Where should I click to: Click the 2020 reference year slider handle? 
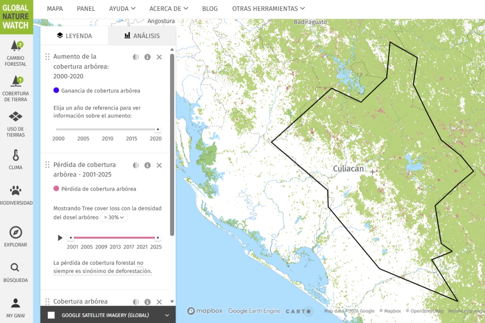coord(158,130)
